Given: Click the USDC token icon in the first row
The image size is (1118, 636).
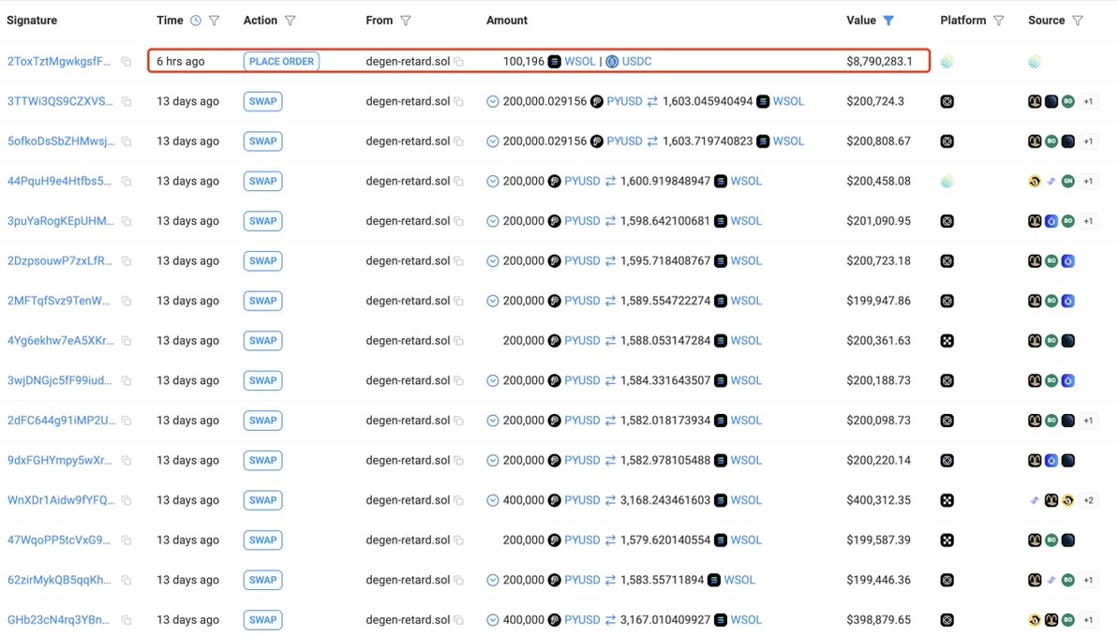Looking at the screenshot, I should 612,60.
